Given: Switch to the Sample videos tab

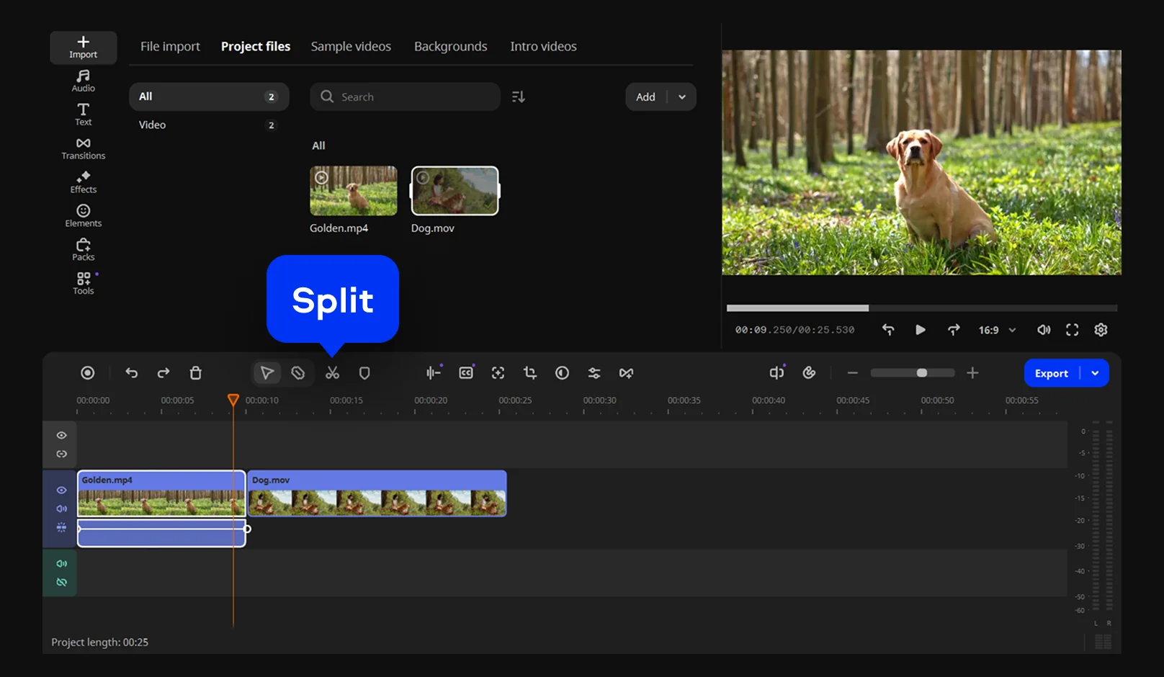Looking at the screenshot, I should 351,46.
